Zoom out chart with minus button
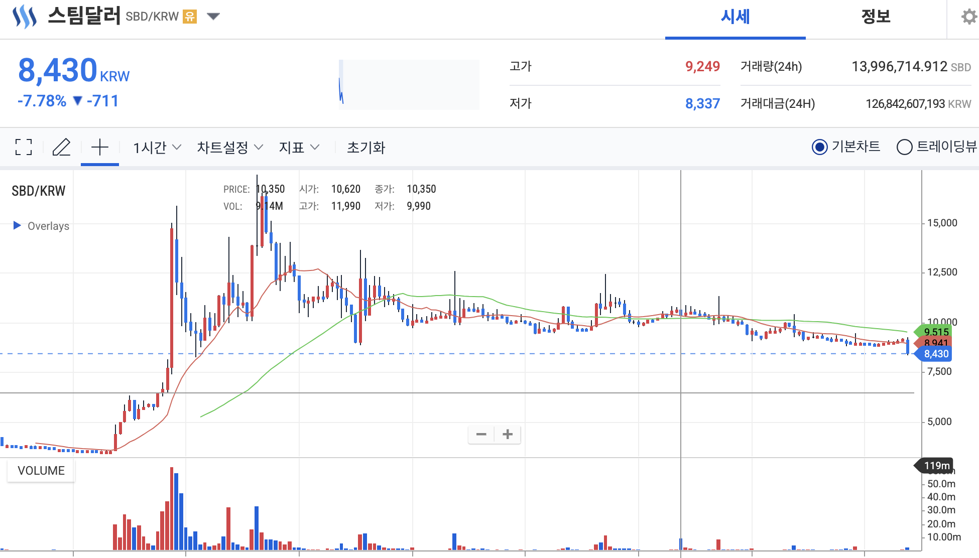979x558 pixels. [481, 434]
